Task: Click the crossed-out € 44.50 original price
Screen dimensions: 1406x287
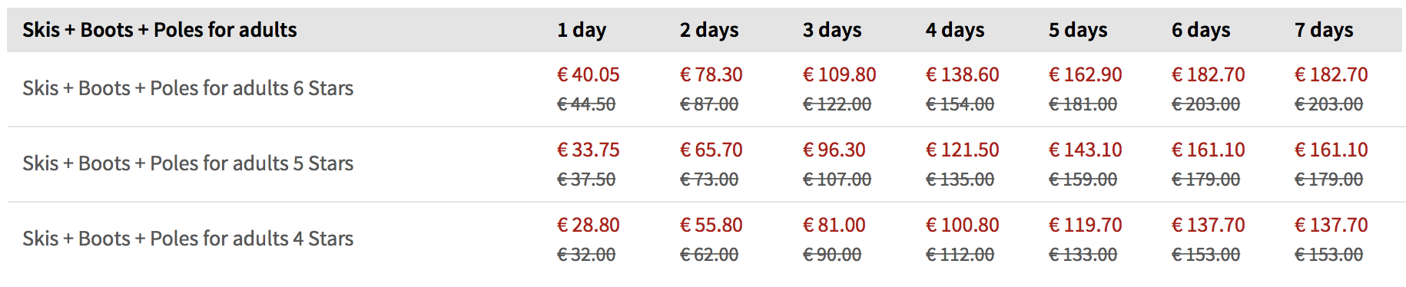Action: point(586,104)
